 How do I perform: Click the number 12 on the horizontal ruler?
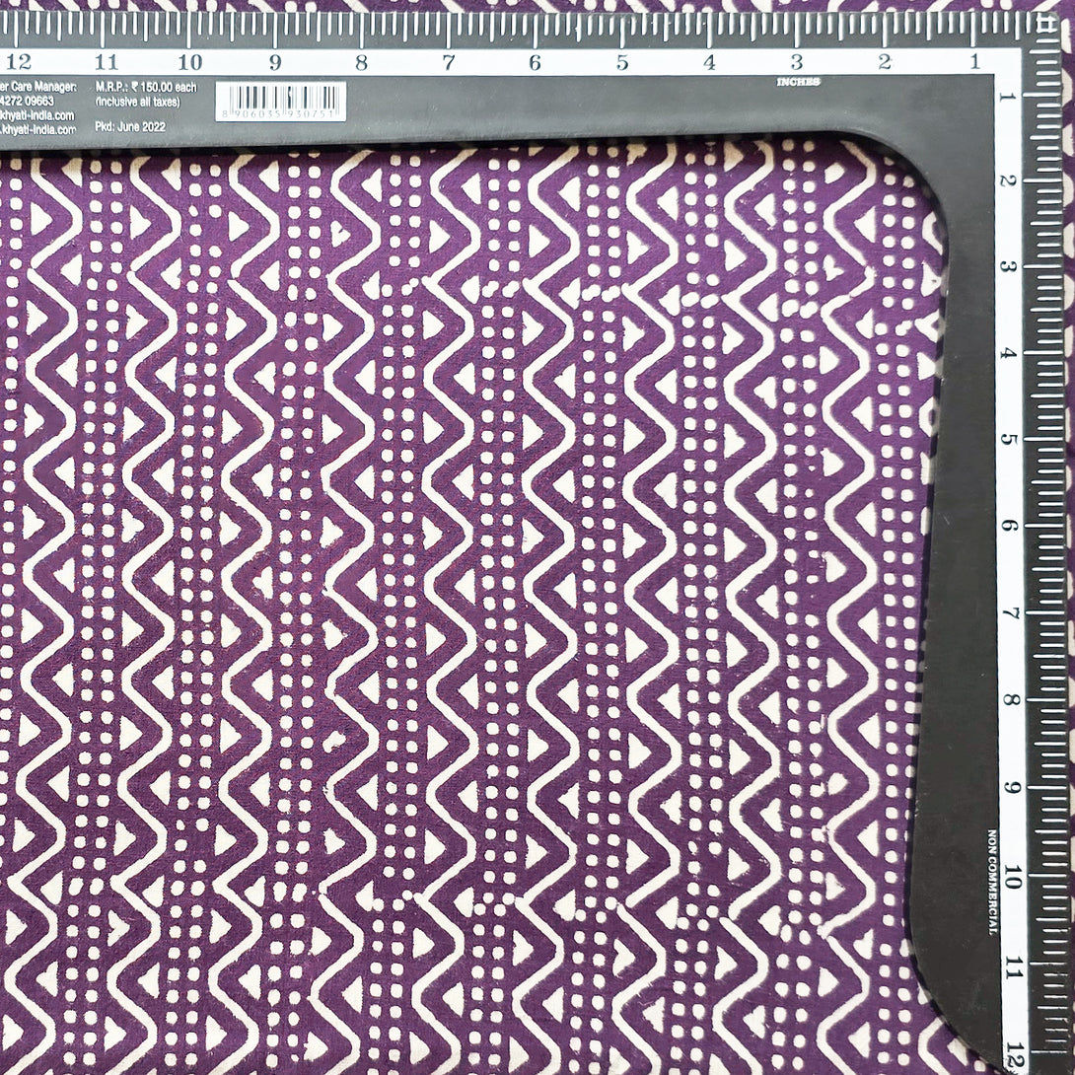(x=18, y=61)
